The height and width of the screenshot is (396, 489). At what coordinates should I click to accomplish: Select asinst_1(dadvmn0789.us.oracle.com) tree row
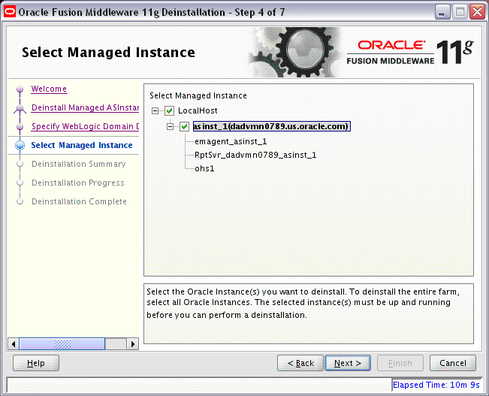(x=272, y=126)
